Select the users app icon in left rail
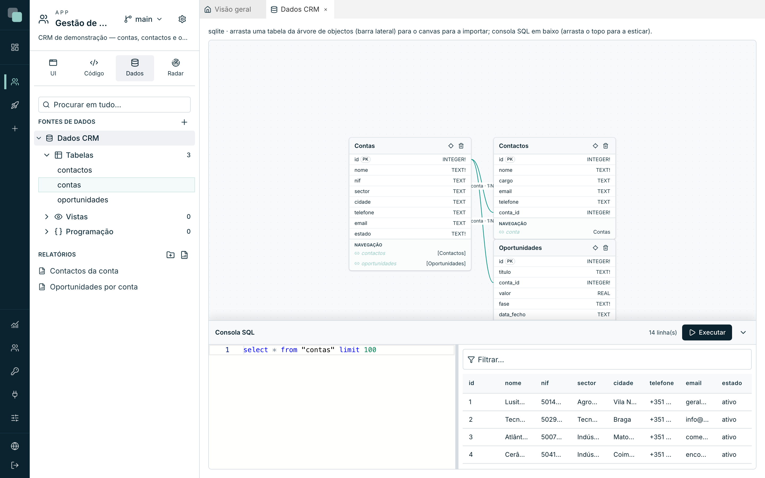The image size is (765, 478). (15, 82)
